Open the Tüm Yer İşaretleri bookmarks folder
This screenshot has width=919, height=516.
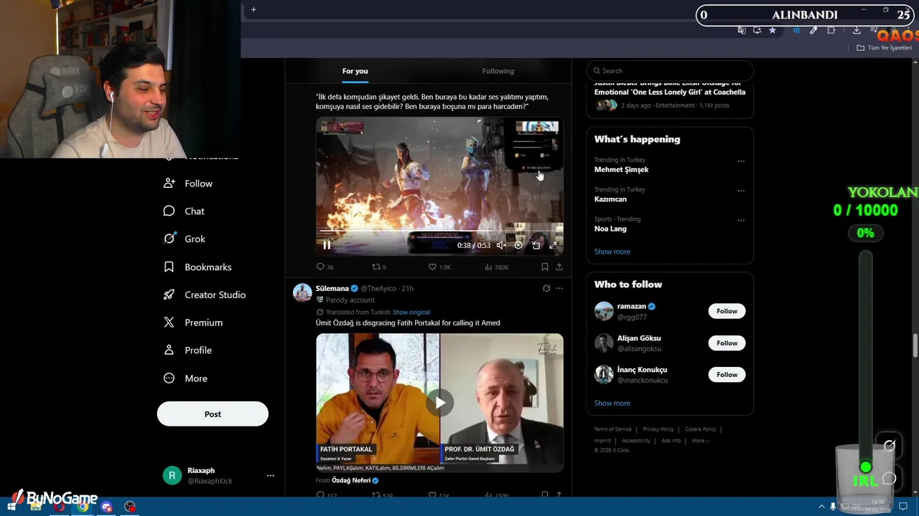click(x=885, y=48)
